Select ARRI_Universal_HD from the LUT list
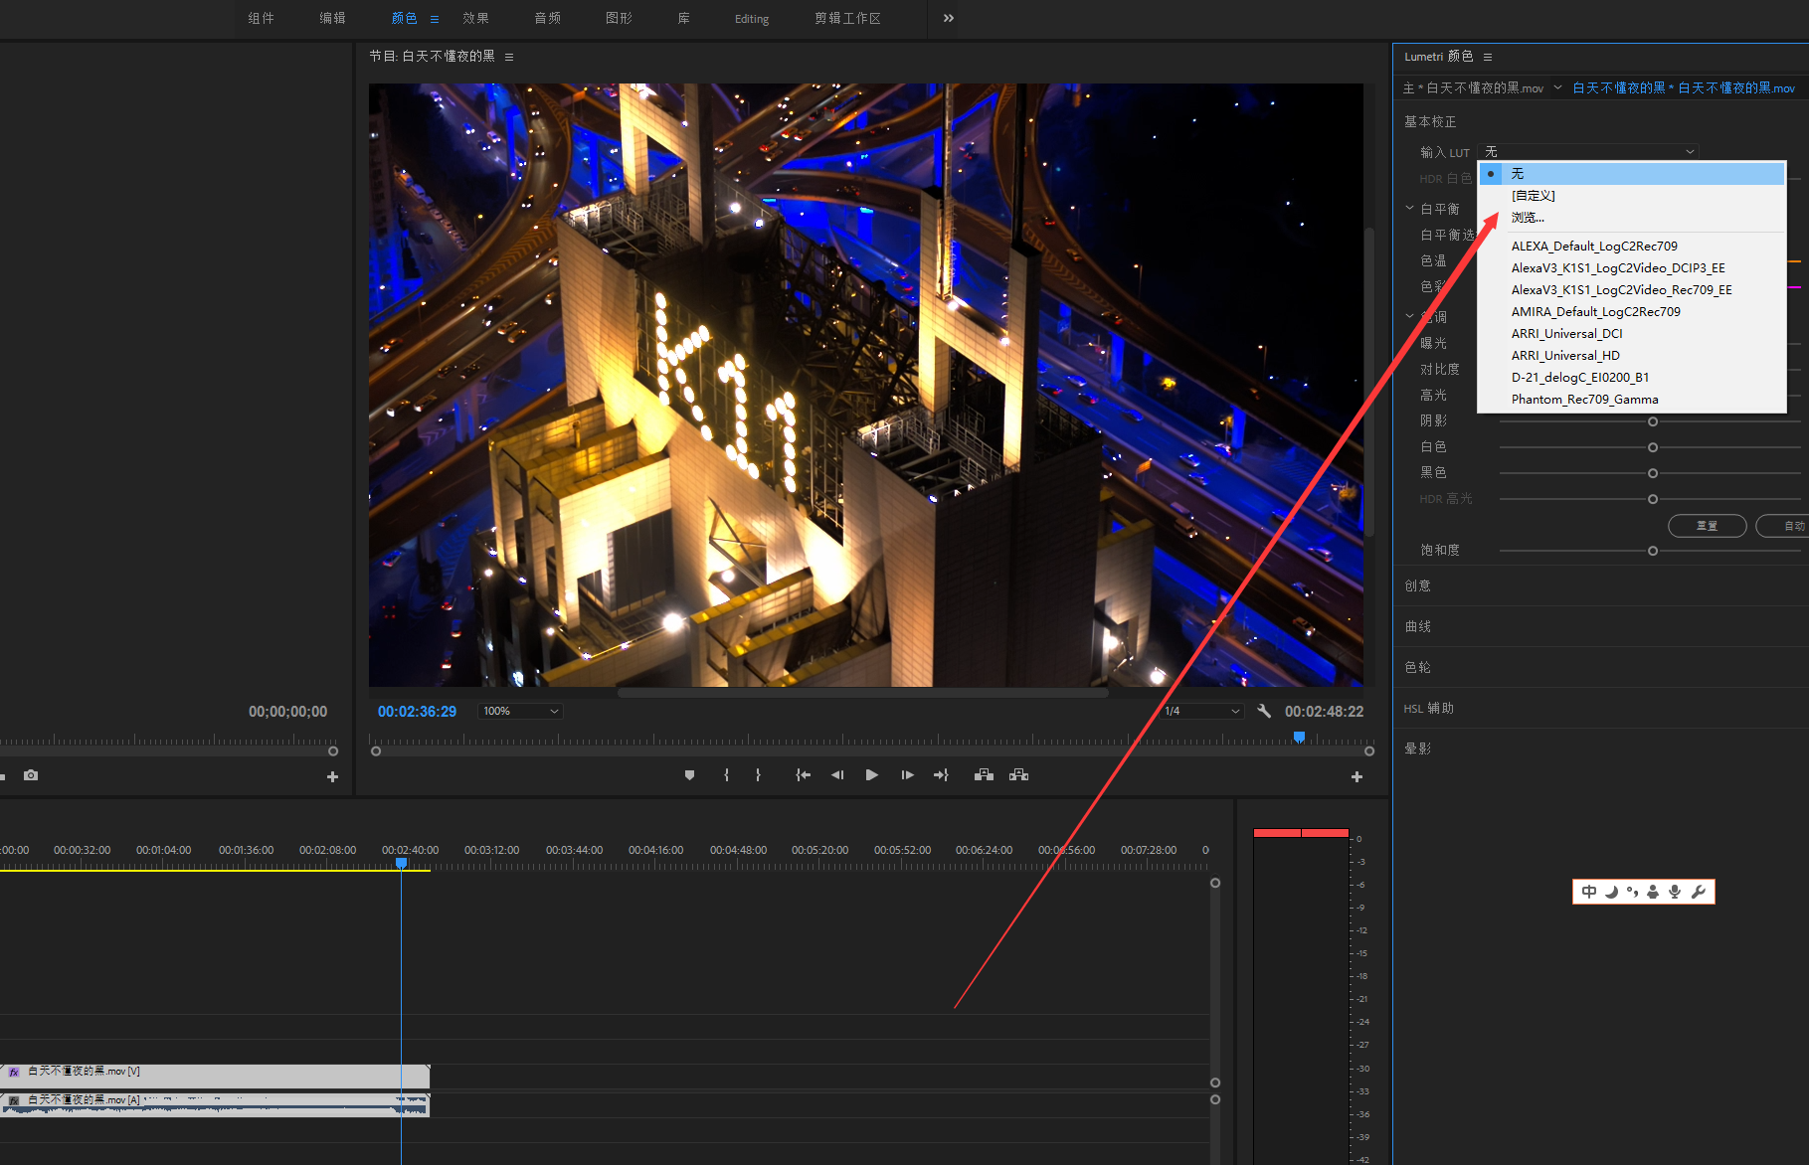1809x1165 pixels. click(1565, 356)
